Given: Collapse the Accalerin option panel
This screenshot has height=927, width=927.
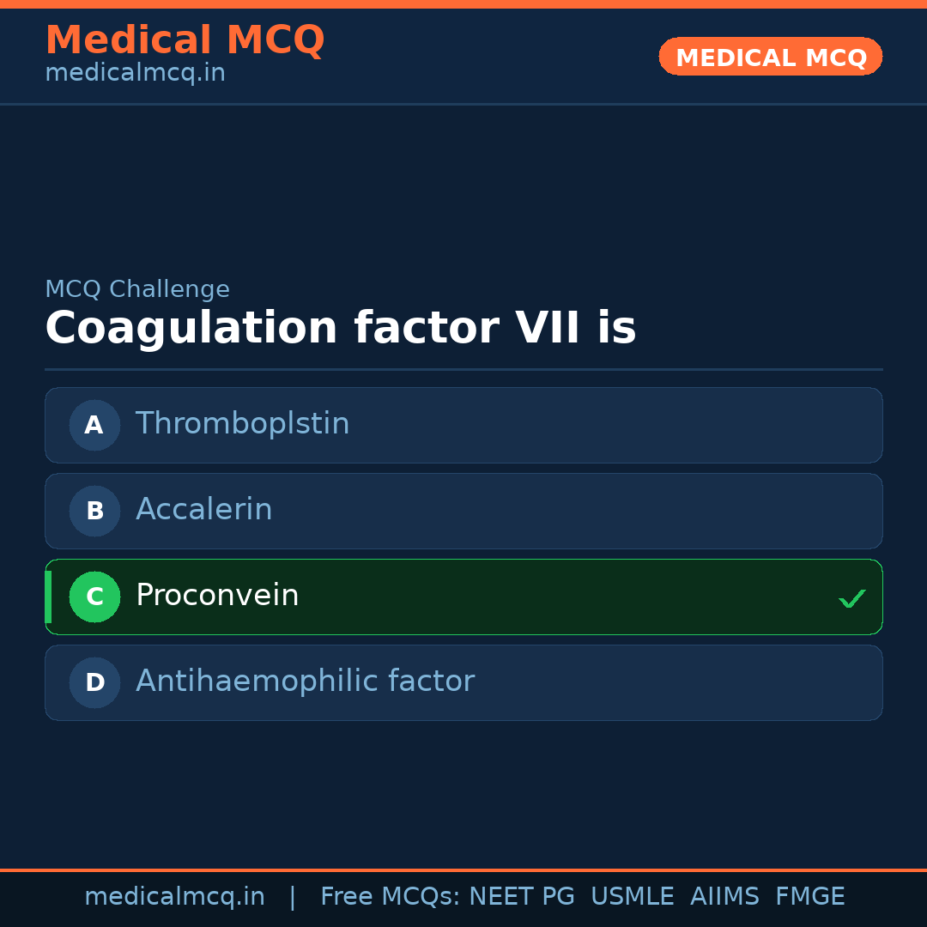Looking at the screenshot, I should point(463,511).
